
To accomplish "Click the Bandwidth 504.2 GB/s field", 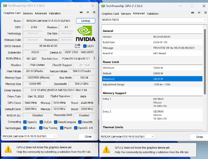I will click(82, 84).
